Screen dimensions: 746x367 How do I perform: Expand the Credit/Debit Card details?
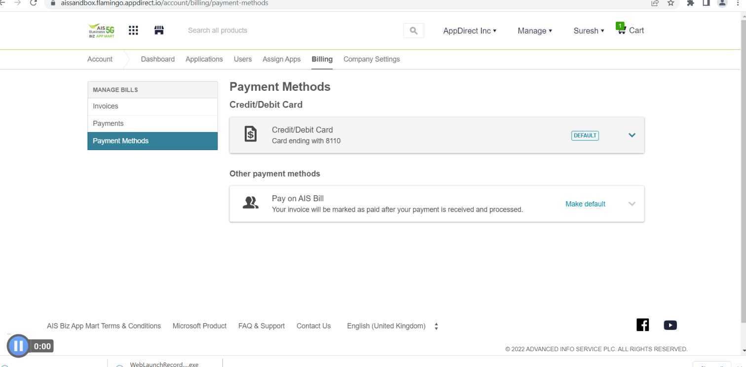coord(632,135)
